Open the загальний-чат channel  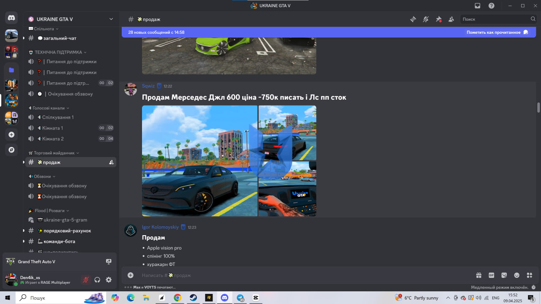(x=70, y=38)
